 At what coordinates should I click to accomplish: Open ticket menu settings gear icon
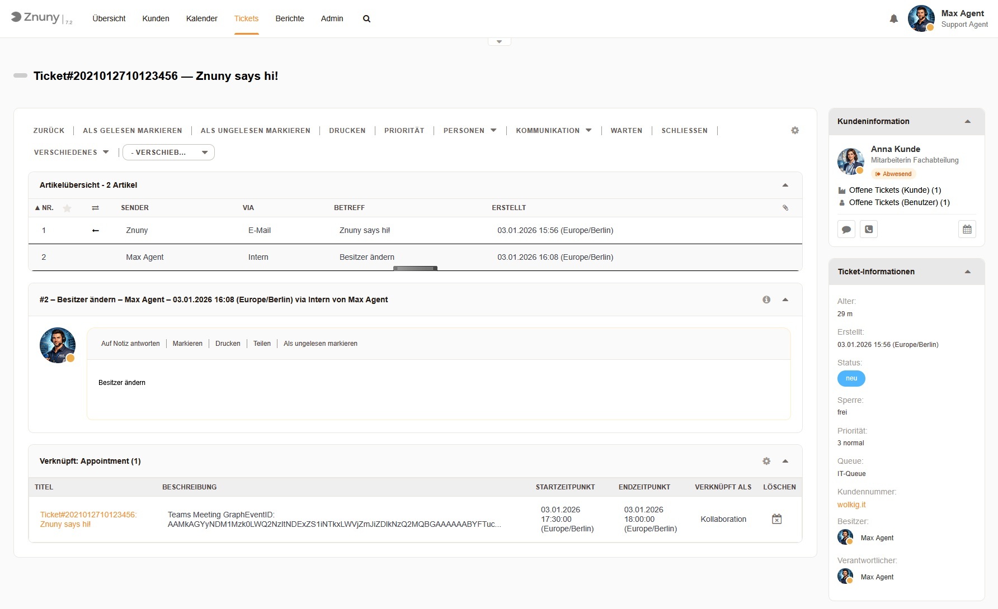click(795, 130)
